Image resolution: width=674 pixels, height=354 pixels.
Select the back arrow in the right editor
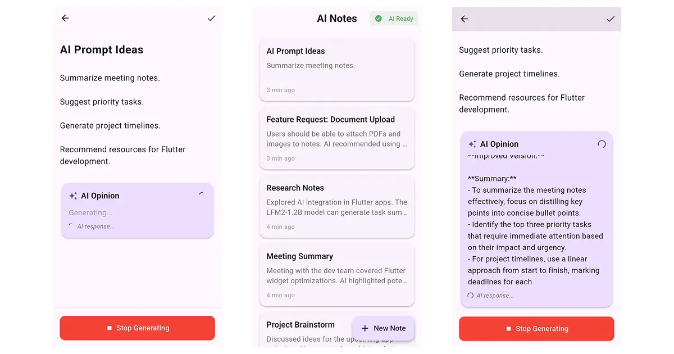464,19
